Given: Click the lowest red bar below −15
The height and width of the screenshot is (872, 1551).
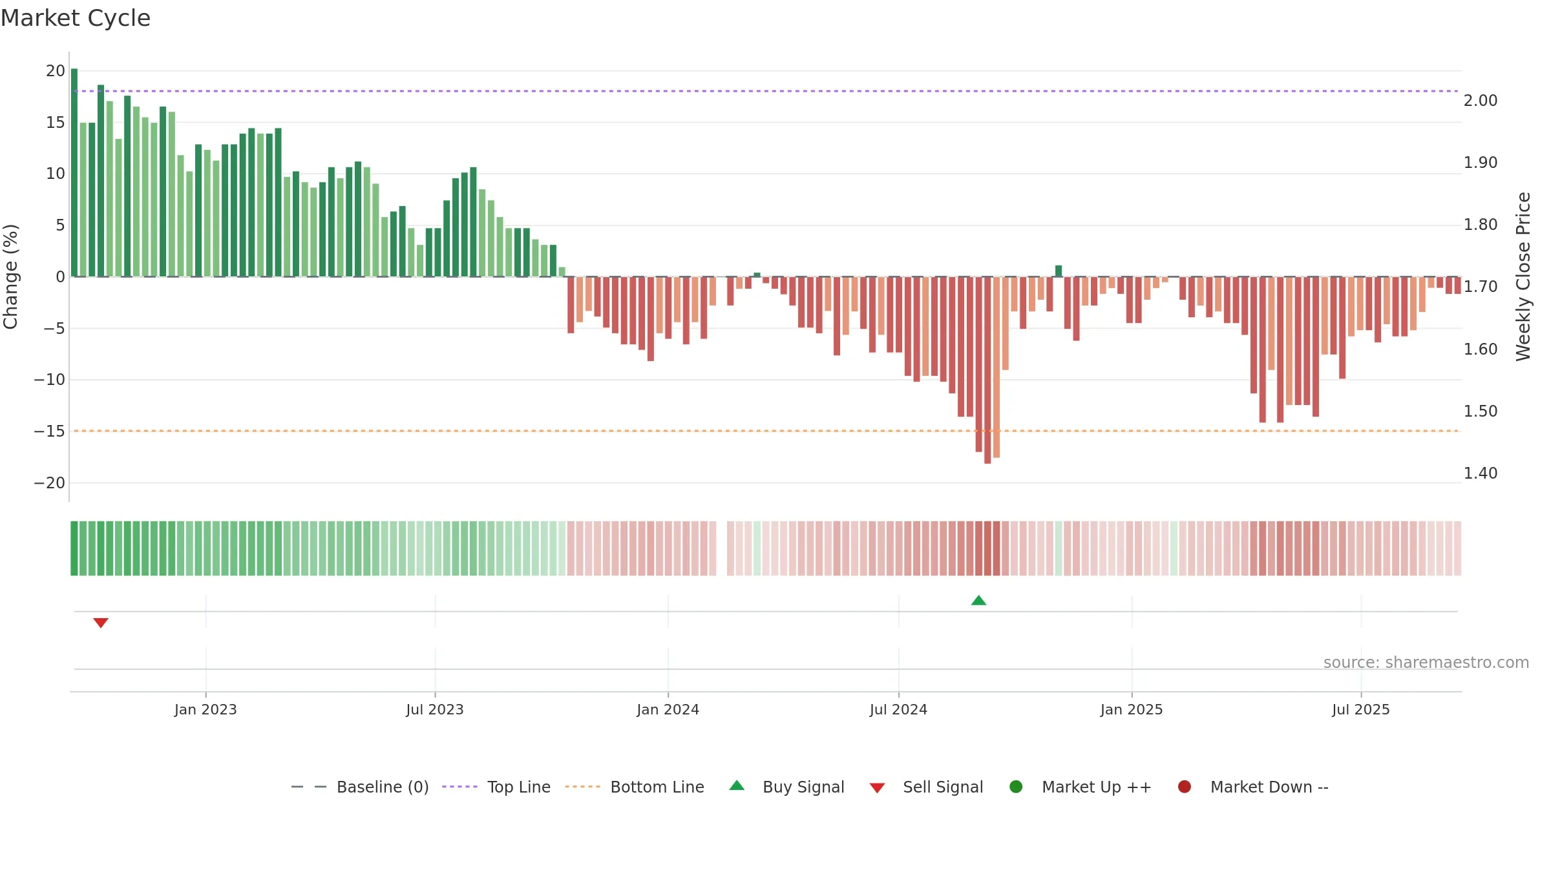Looking at the screenshot, I should pyautogui.click(x=987, y=370).
